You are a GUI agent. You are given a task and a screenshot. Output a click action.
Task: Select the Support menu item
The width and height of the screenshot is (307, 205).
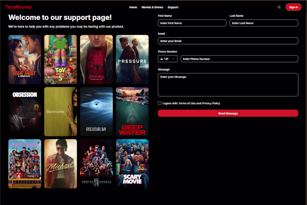pyautogui.click(x=173, y=7)
